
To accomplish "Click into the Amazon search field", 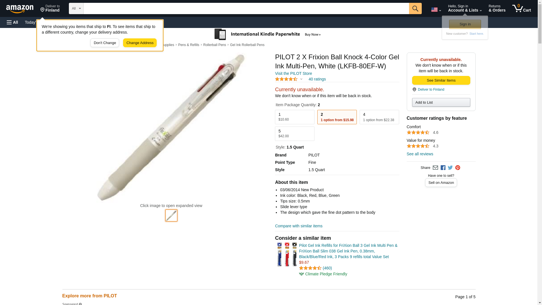I will click(x=246, y=8).
